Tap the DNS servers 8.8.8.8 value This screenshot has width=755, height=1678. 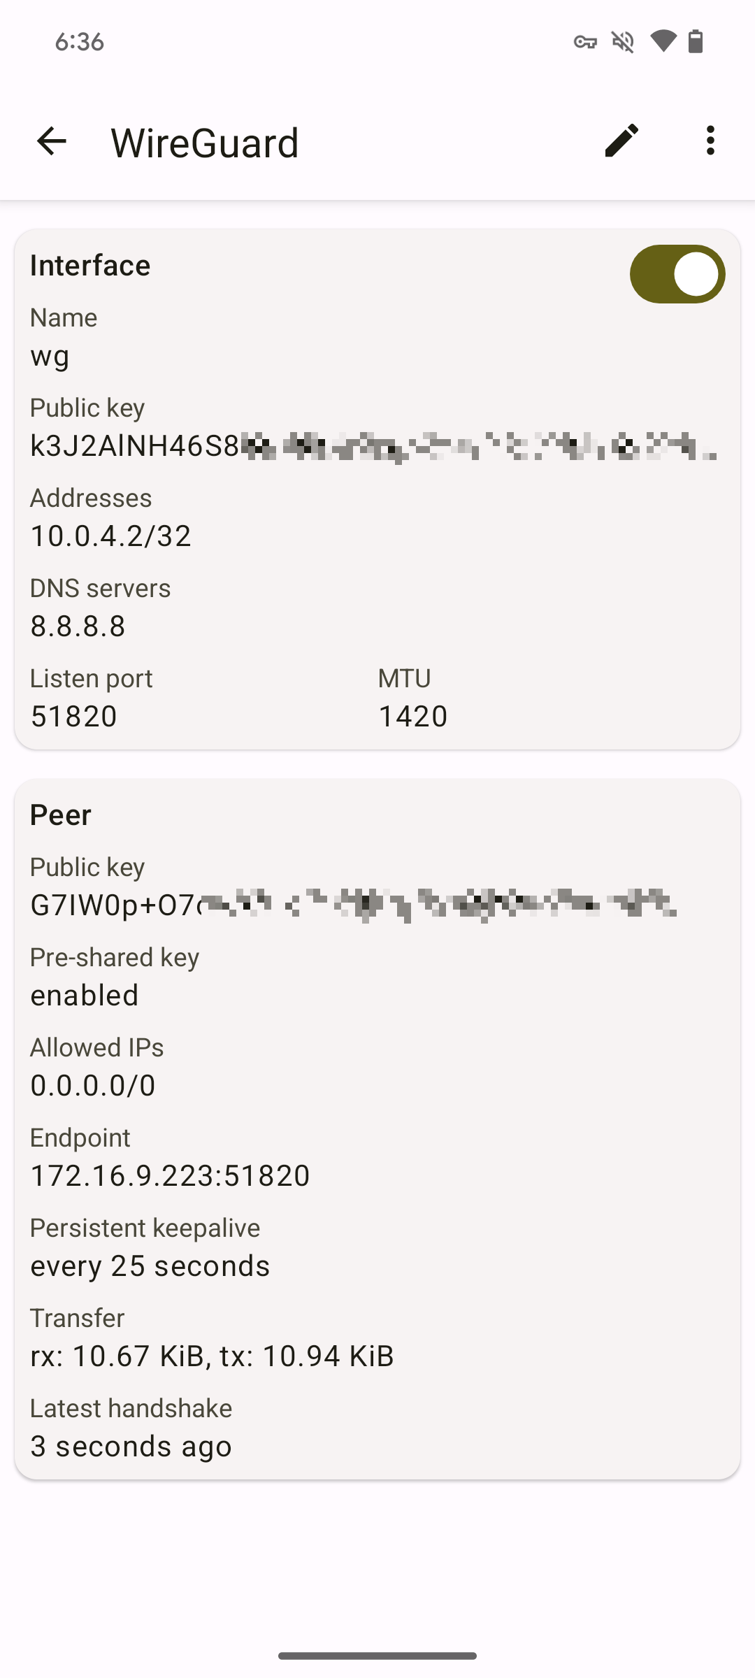pos(78,626)
